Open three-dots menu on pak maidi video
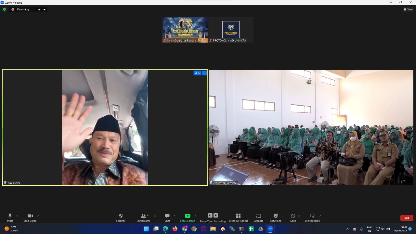 click(x=204, y=73)
